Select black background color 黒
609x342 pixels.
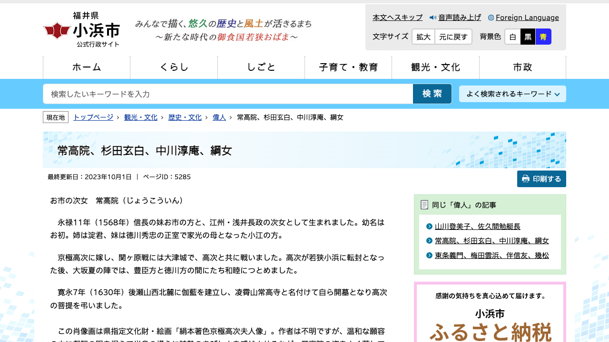click(x=528, y=37)
